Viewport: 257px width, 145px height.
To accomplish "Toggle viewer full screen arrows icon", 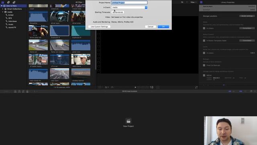I will pos(196,87).
